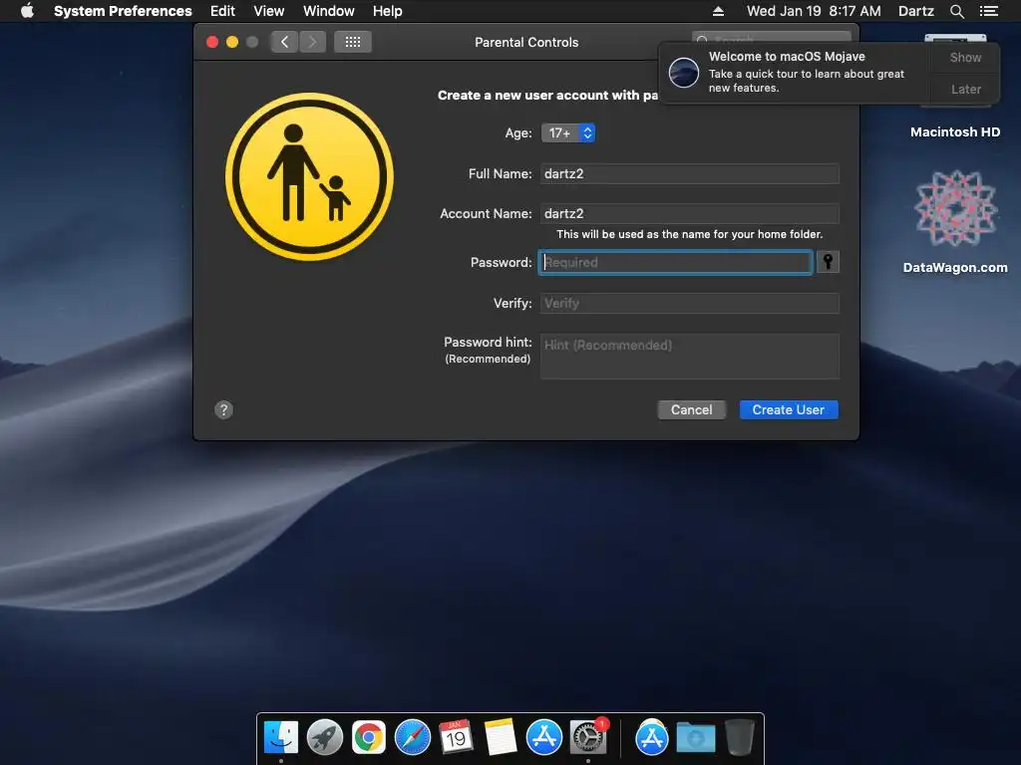
Task: Click the macOS Mojave notification icon
Action: (x=684, y=72)
